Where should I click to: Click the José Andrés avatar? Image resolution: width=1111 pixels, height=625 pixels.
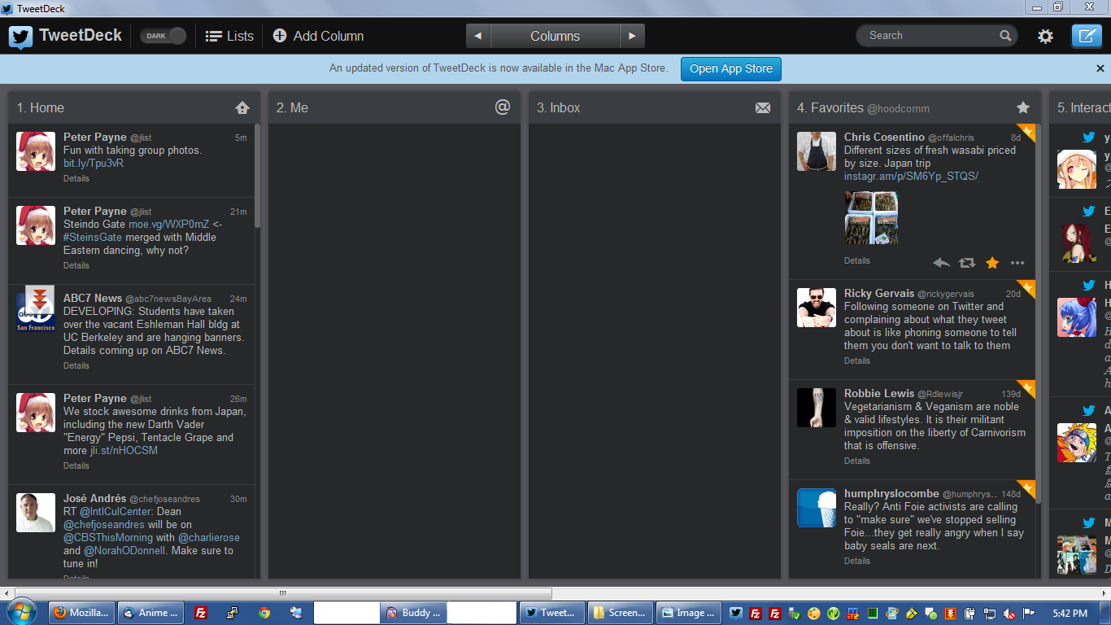pos(36,513)
